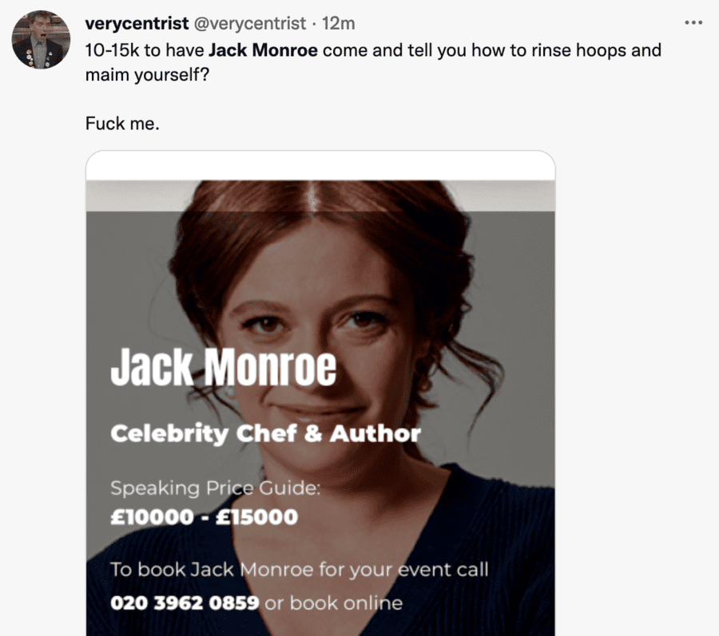Click the verycentrist profile avatar
Image resolution: width=719 pixels, height=636 pixels.
pos(41,40)
